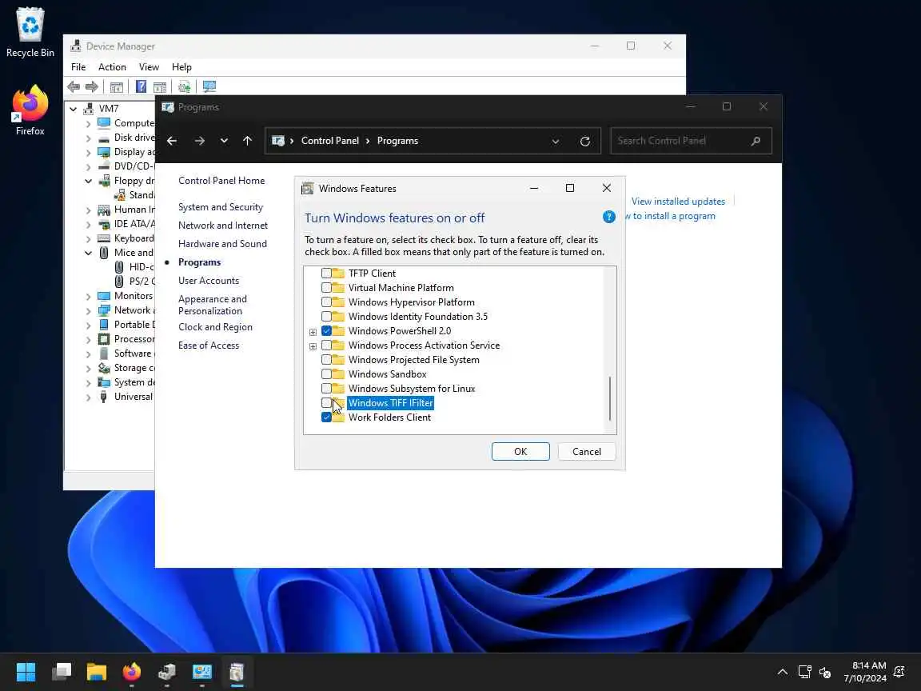Switch to Control Panel taskbar icon

(x=202, y=672)
